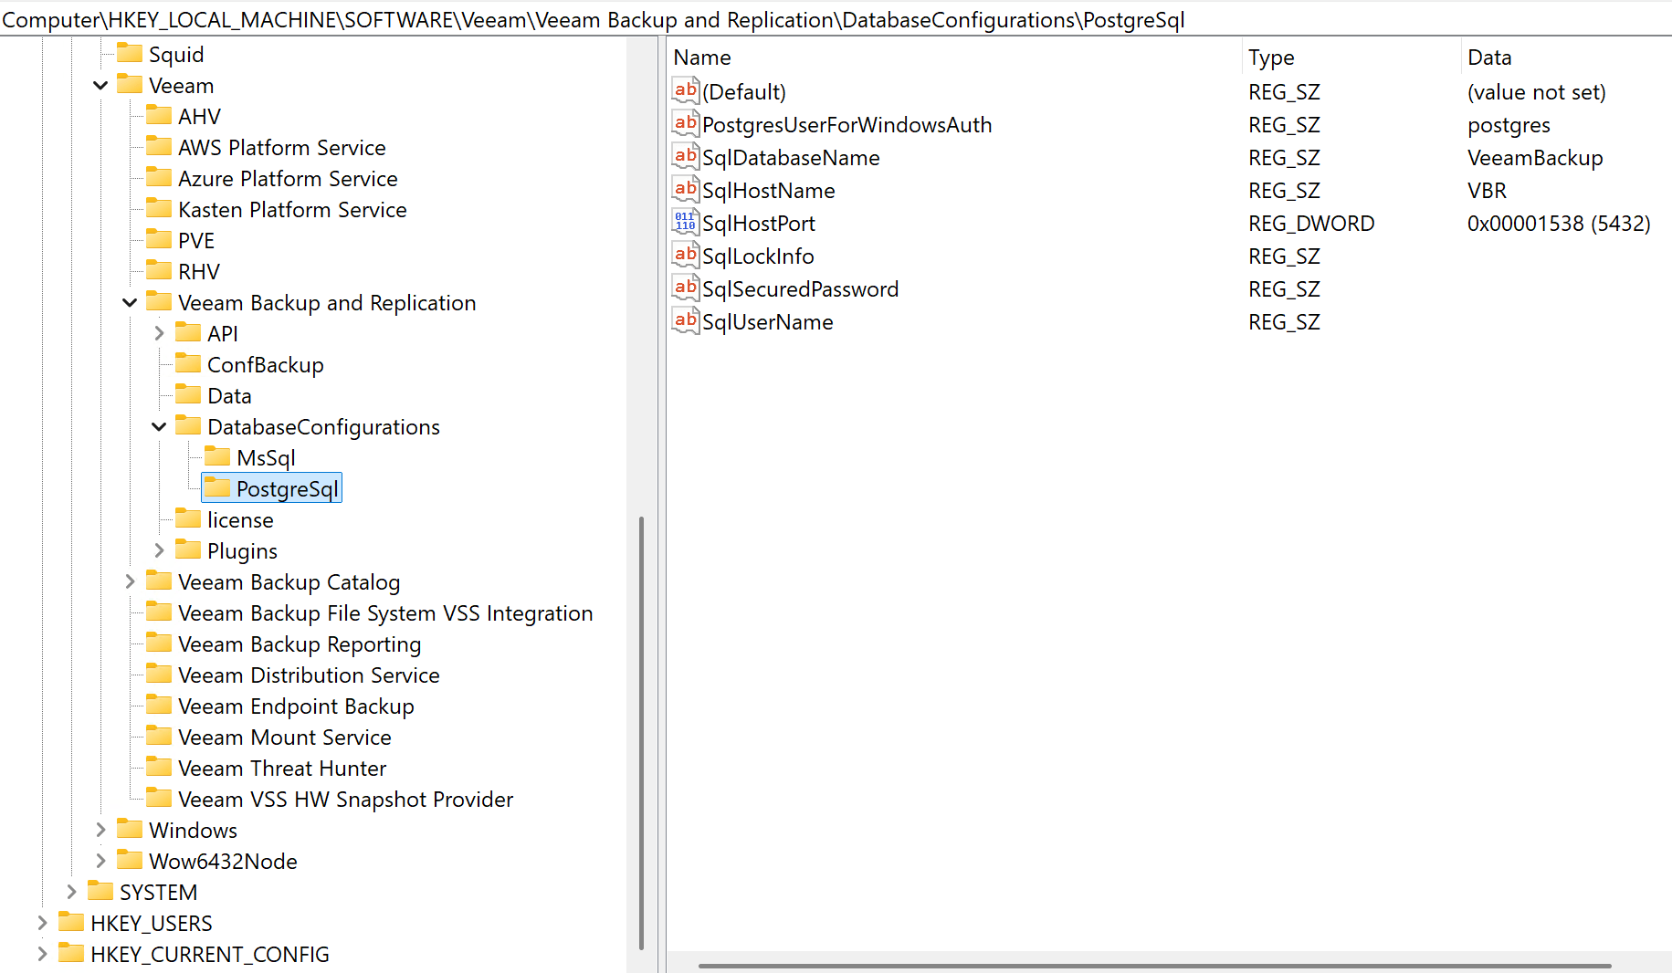1672x973 pixels.
Task: Select the PostgresUserForWindowsAuth value name
Action: coord(847,124)
